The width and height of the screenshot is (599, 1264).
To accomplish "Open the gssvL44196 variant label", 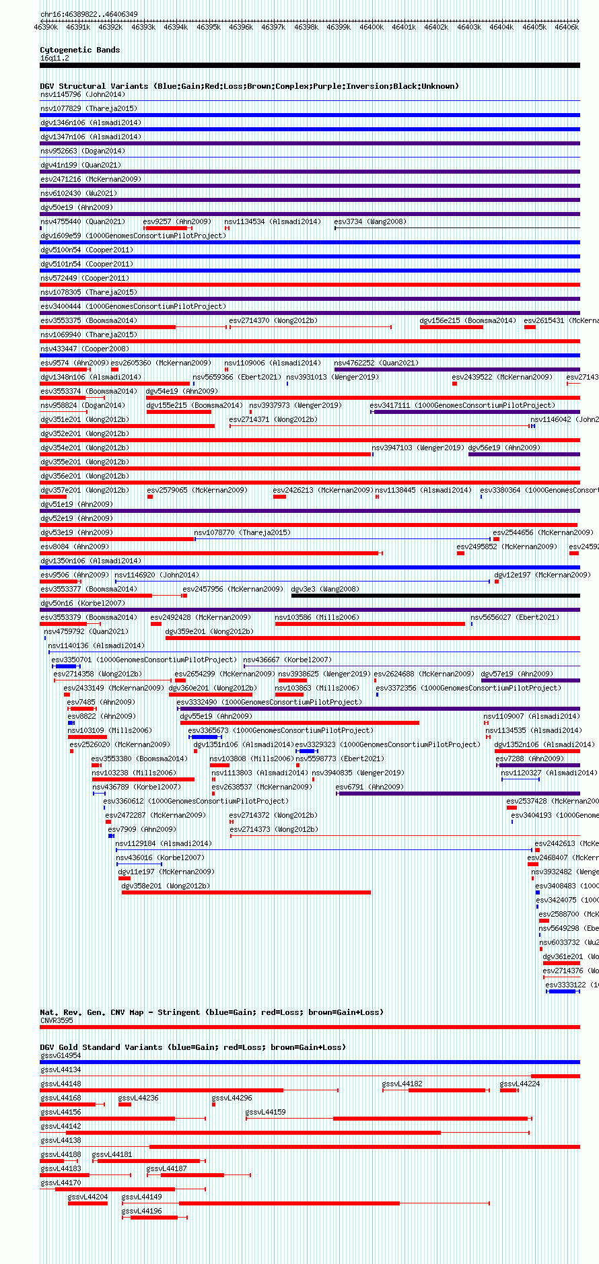I will point(142,1211).
